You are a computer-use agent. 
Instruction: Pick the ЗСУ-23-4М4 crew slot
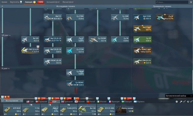pos(106,110)
